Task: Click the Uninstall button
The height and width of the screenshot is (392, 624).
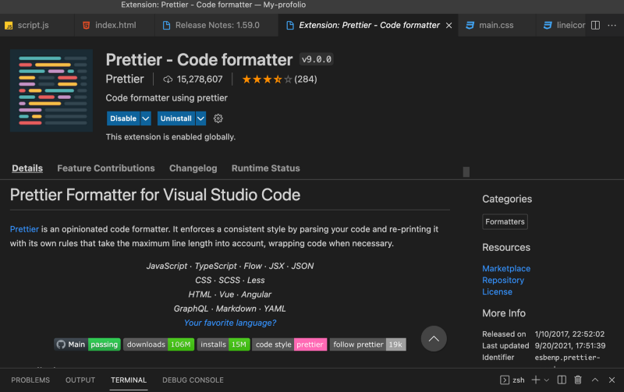Action: point(175,118)
